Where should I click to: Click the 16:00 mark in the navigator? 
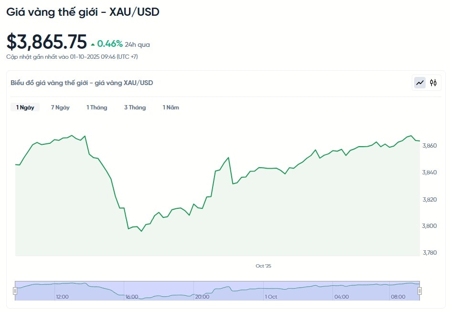pos(132,297)
